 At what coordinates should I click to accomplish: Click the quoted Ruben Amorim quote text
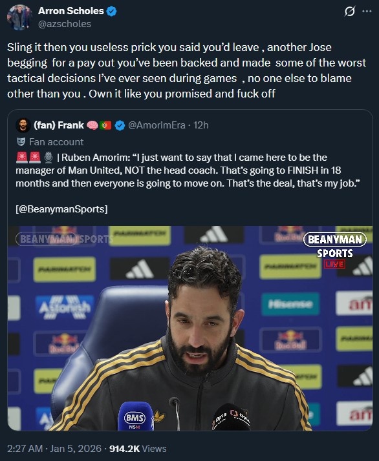point(188,170)
